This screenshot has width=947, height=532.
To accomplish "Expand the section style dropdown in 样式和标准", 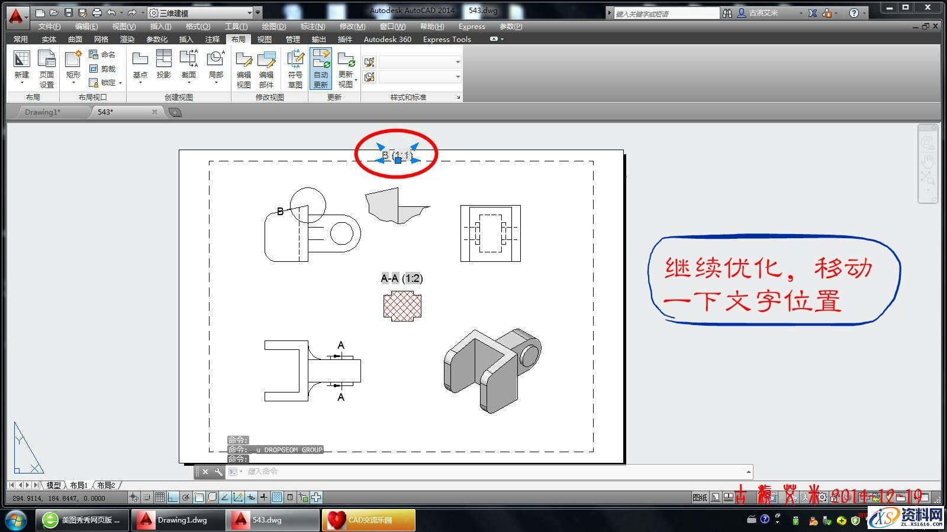I will (457, 61).
